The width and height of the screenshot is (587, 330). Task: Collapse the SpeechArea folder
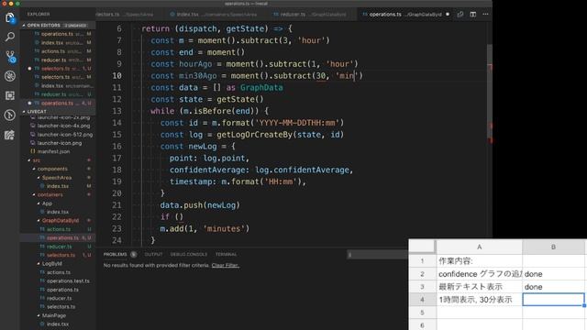pyautogui.click(x=57, y=178)
